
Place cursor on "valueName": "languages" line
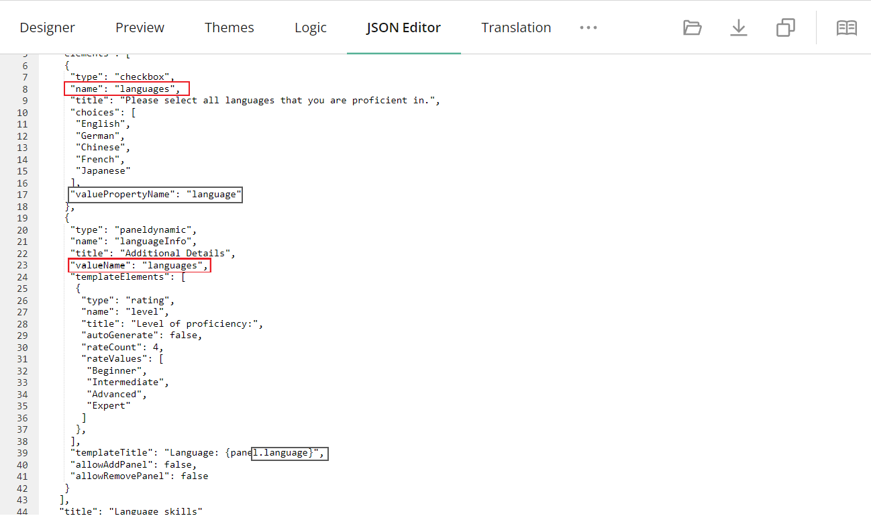[x=139, y=265]
